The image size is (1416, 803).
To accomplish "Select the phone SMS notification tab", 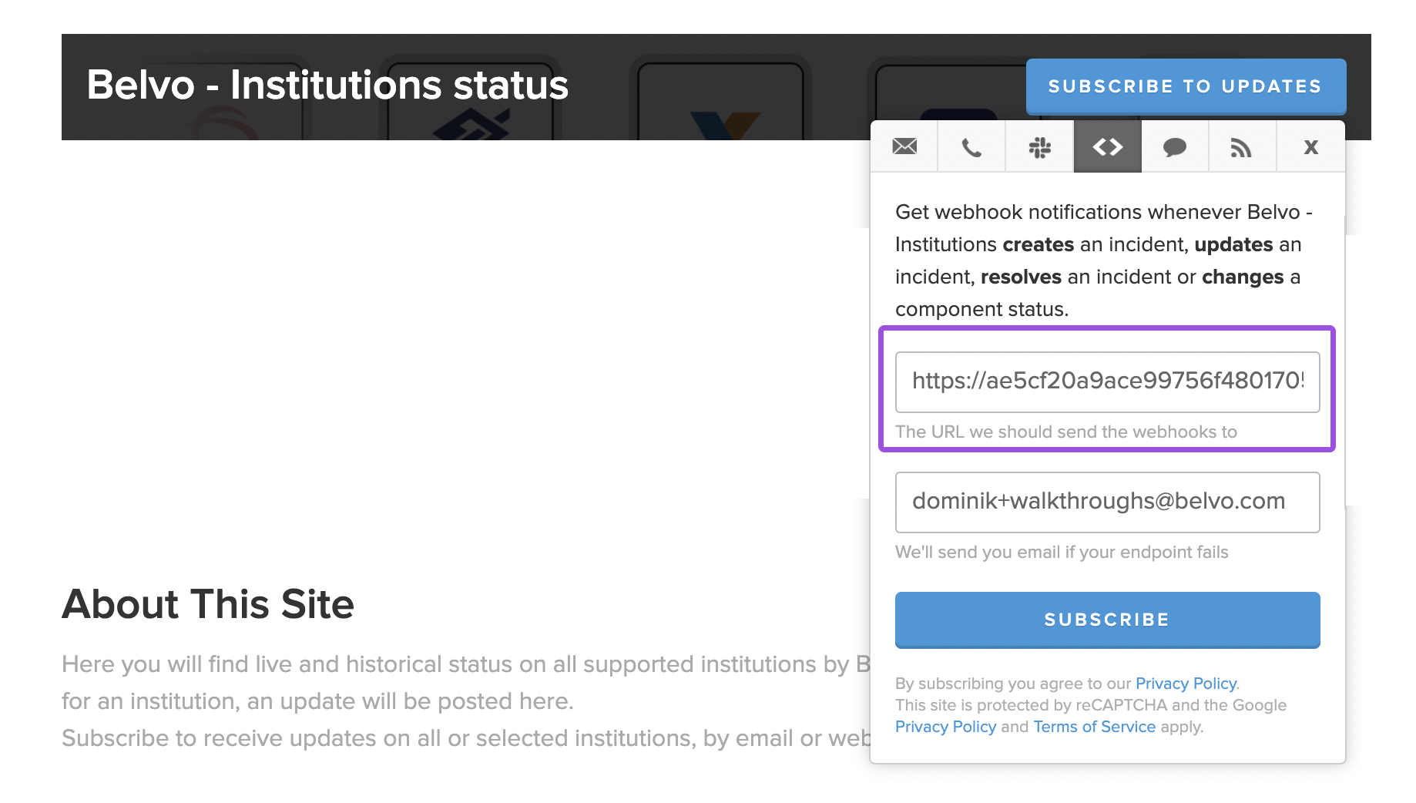I will tap(971, 146).
